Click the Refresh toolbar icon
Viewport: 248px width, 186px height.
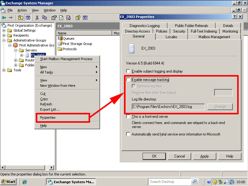(61, 18)
